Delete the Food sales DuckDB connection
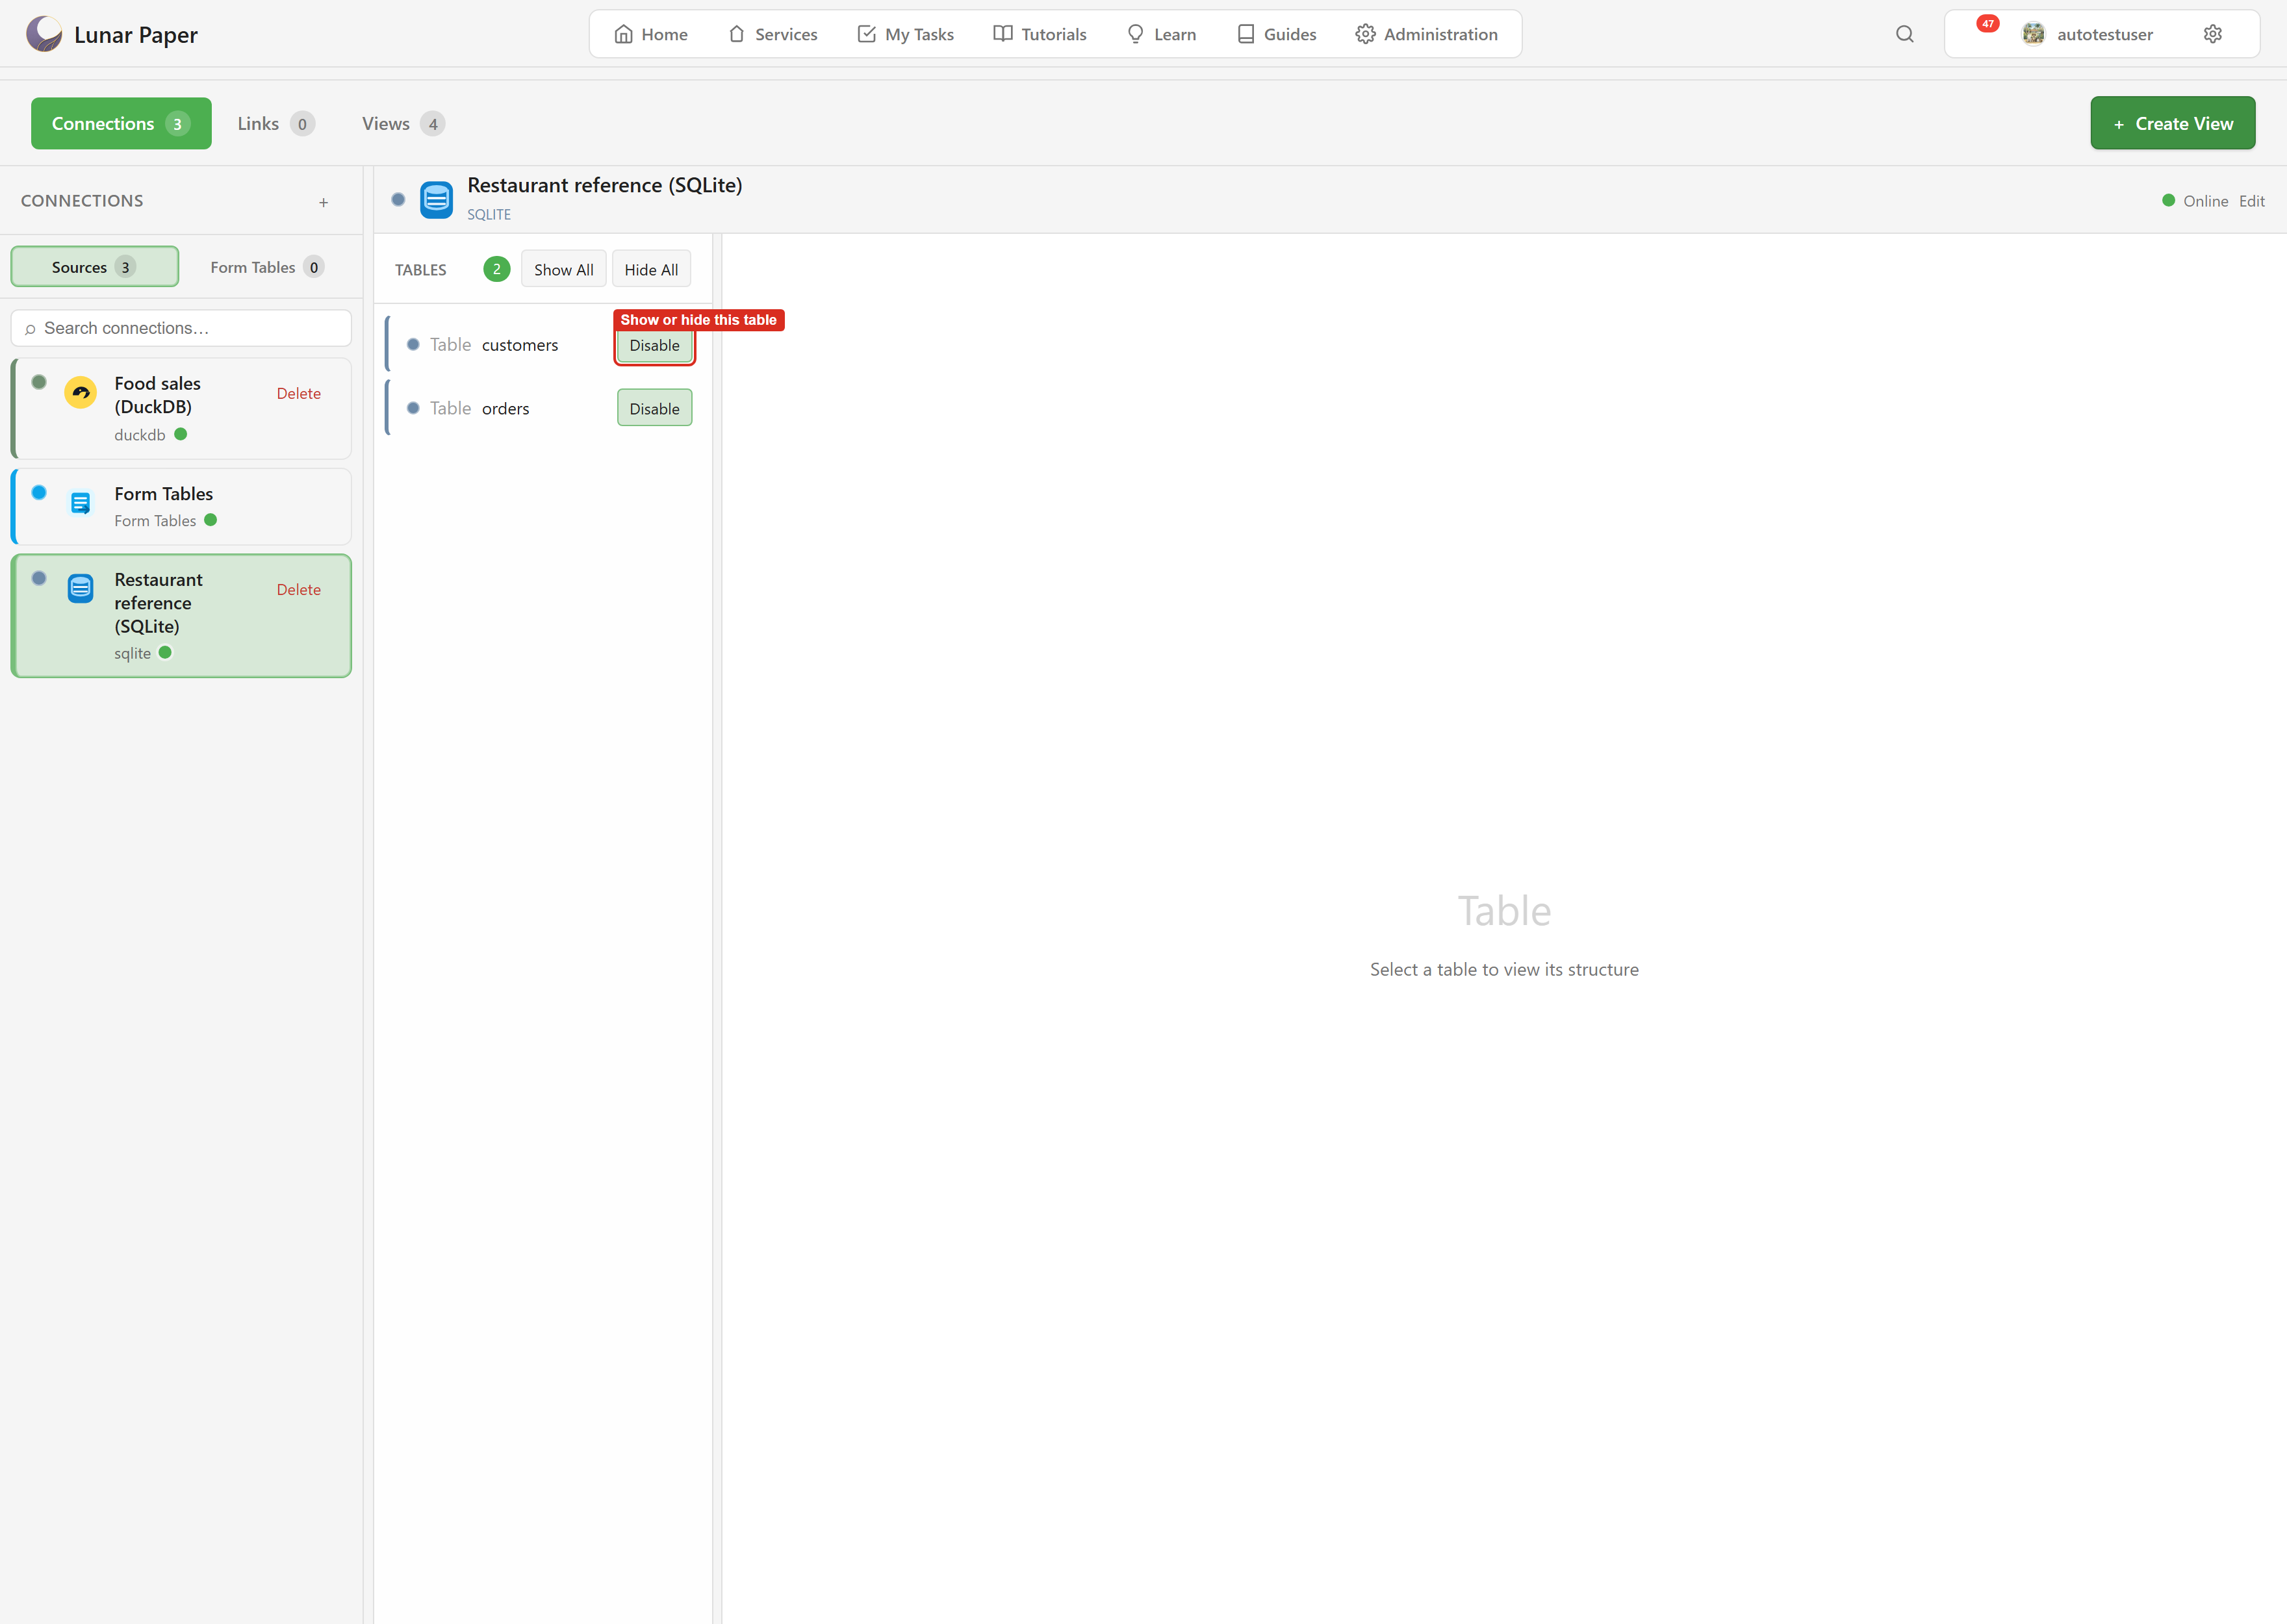Viewport: 2287px width, 1624px height. (x=299, y=393)
